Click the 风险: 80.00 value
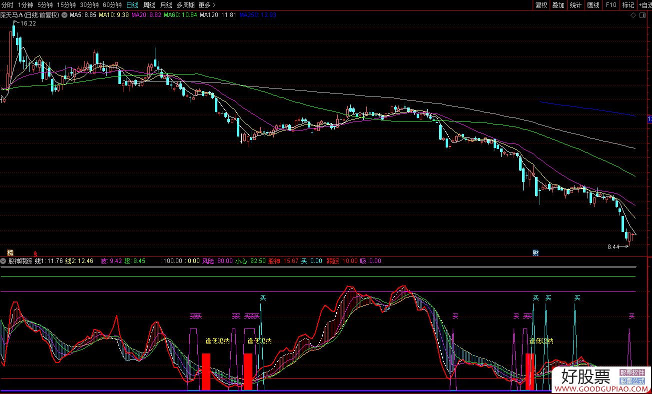652x394 pixels. [217, 260]
